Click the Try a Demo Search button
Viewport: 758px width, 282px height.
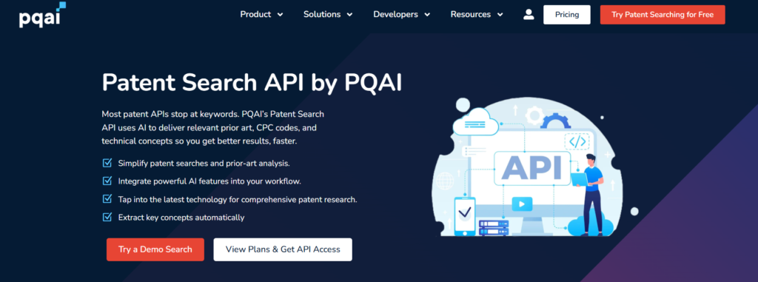point(155,249)
